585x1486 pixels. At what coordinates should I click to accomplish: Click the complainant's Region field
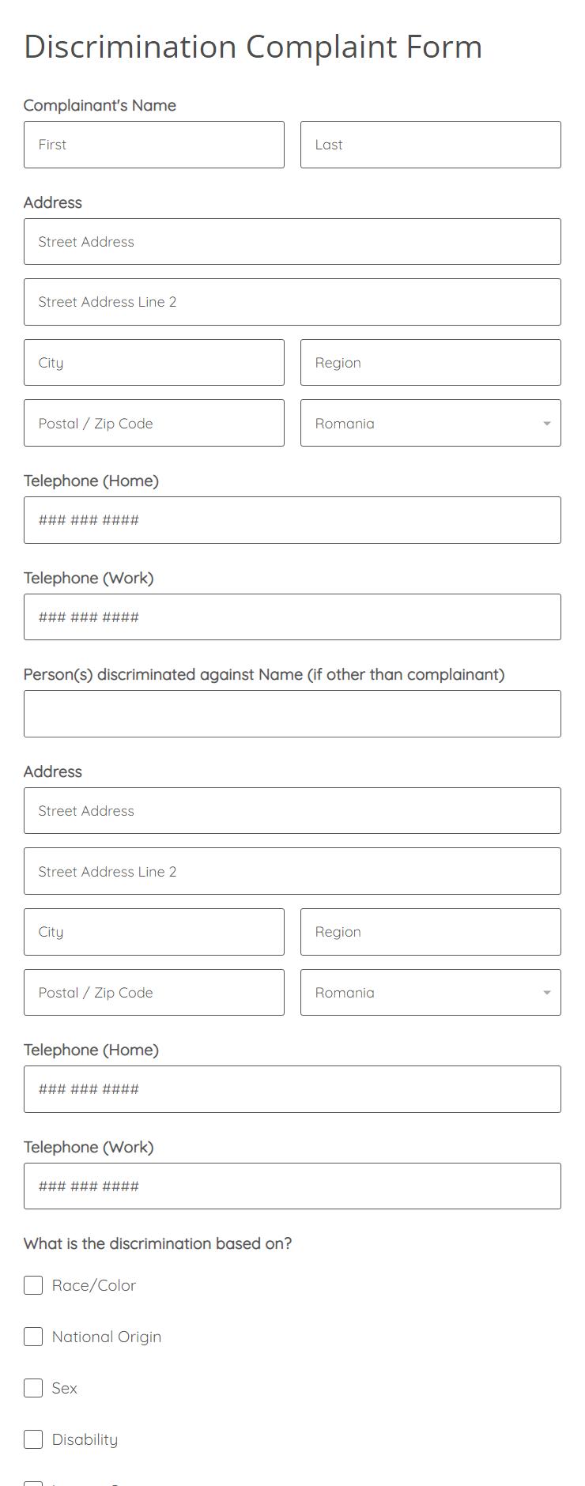click(431, 363)
